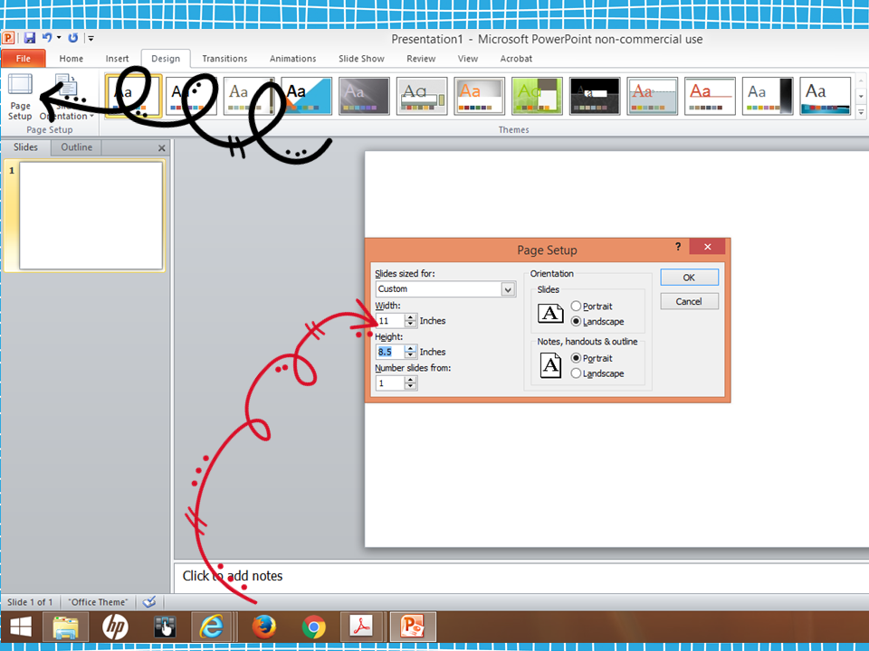The image size is (869, 651).
Task: Apply the theme with blue diagonal corner
Action: [307, 96]
